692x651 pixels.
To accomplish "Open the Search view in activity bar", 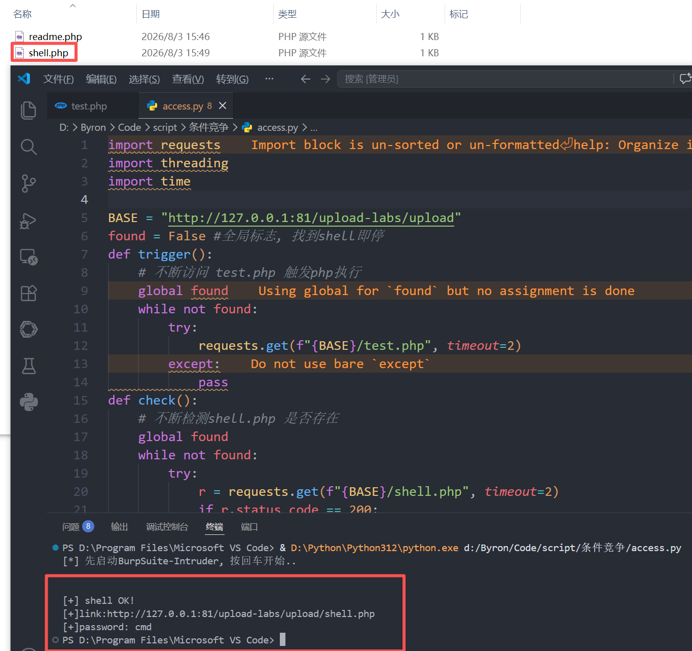I will pos(28,147).
